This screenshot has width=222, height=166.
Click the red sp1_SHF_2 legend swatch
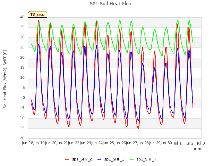point(67,160)
